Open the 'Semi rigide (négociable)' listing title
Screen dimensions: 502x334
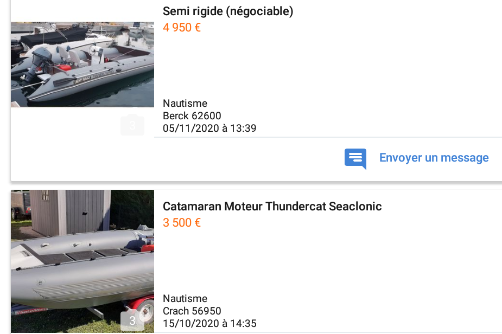(x=228, y=11)
